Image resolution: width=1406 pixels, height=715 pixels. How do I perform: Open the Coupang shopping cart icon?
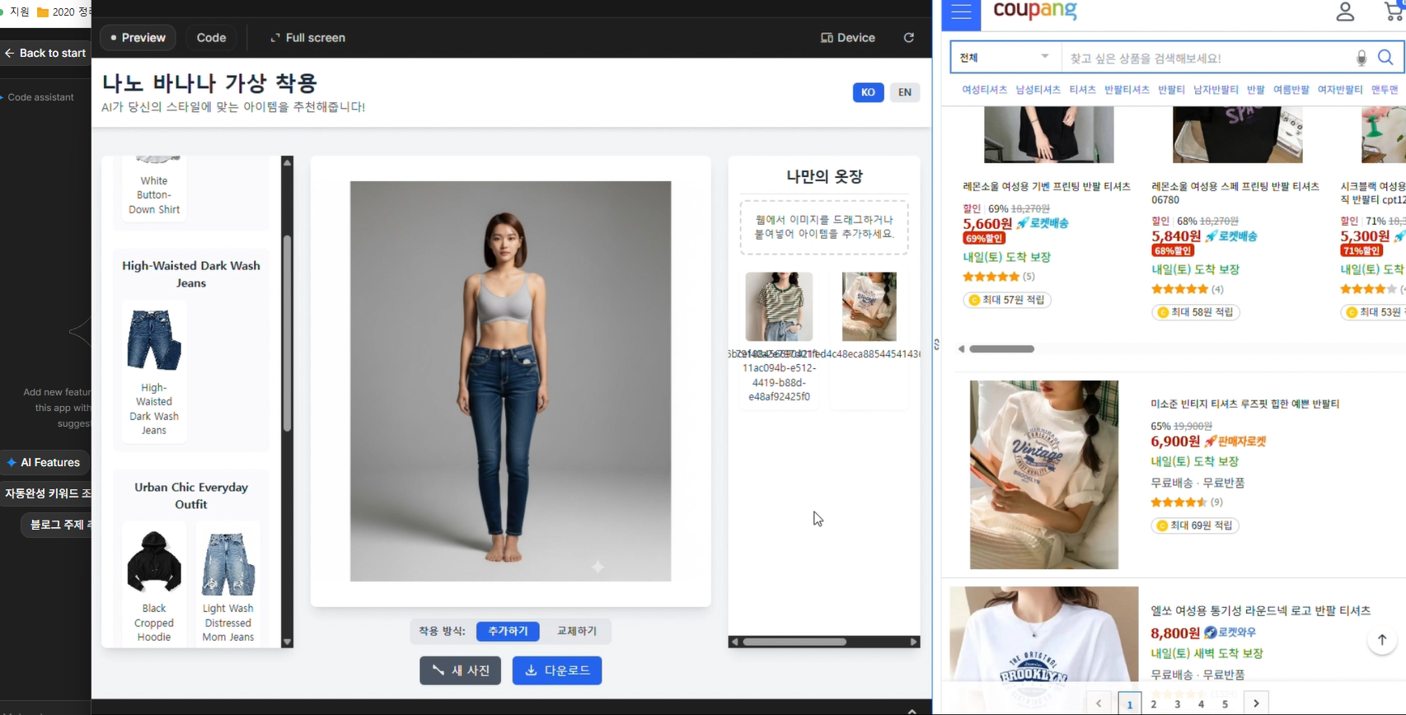coord(1394,11)
